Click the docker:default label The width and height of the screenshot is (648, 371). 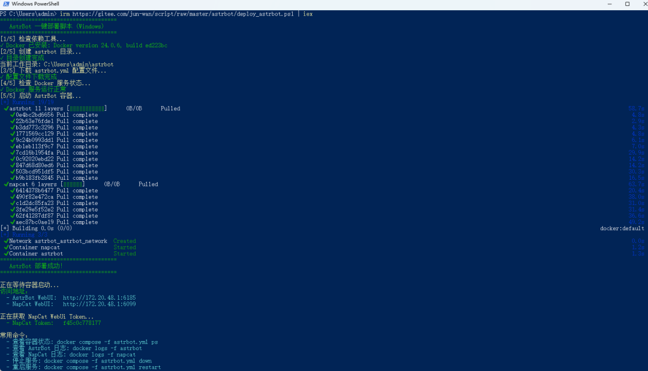pyautogui.click(x=622, y=228)
